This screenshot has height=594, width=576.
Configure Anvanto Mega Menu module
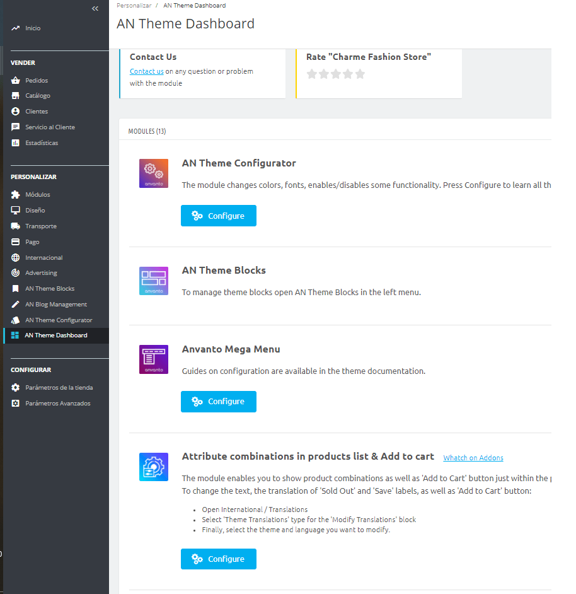pos(219,402)
